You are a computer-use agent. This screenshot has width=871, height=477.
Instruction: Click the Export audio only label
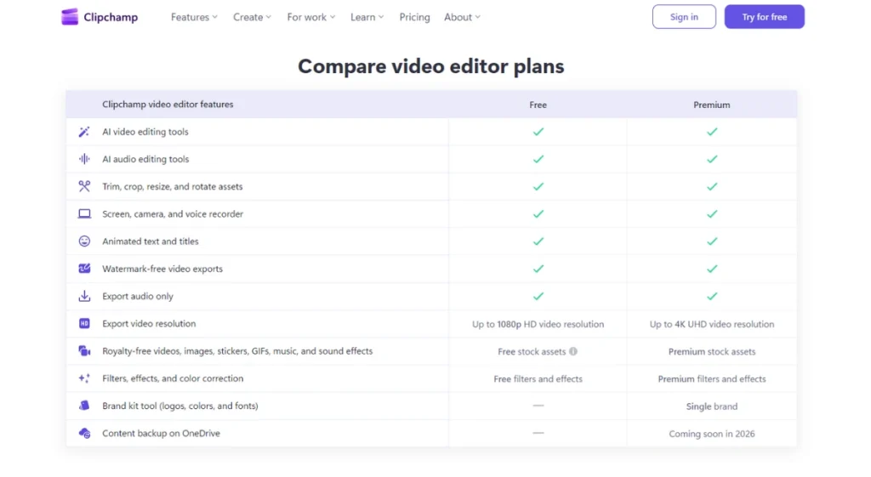coord(138,296)
